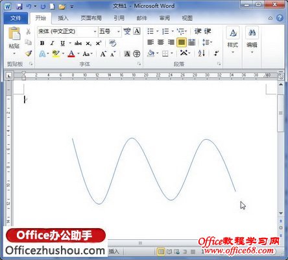Show paragraph marks icon
This screenshot has width=288, height=260.
pos(216,53)
